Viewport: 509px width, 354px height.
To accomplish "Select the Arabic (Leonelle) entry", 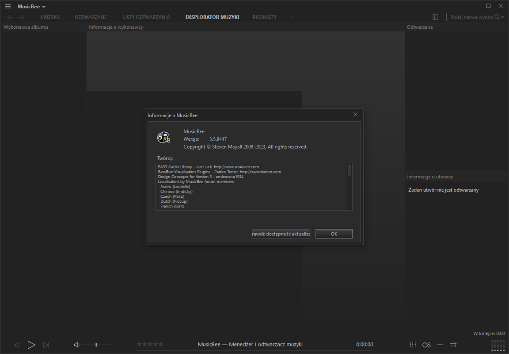I will pyautogui.click(x=175, y=187).
